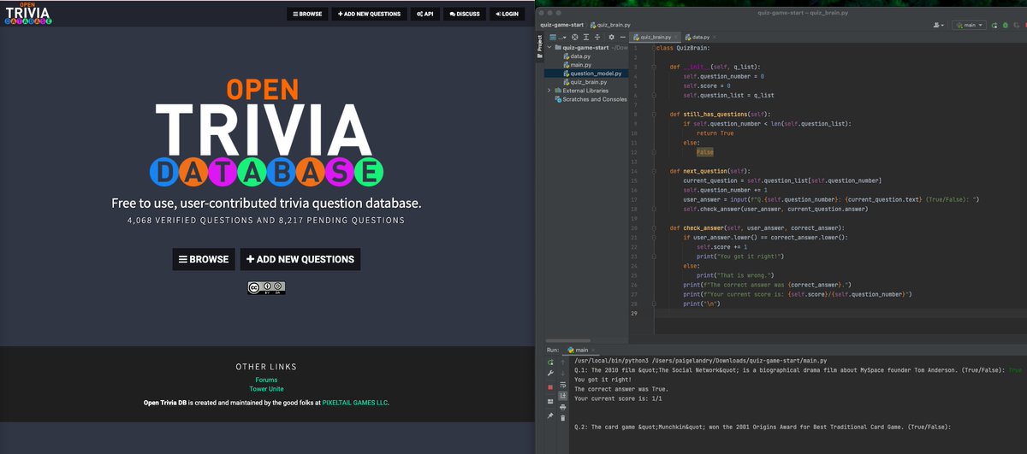The height and width of the screenshot is (454, 1027).
Task: Fold the def check_answer method in gutter
Action: [653, 228]
